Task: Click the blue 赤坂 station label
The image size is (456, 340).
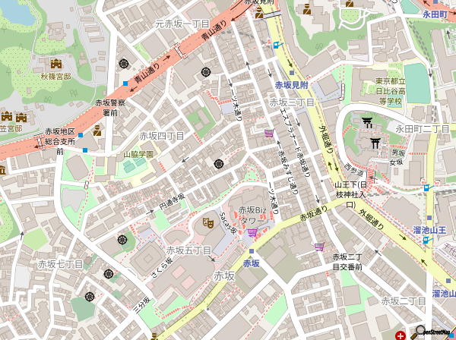Action: point(252,263)
